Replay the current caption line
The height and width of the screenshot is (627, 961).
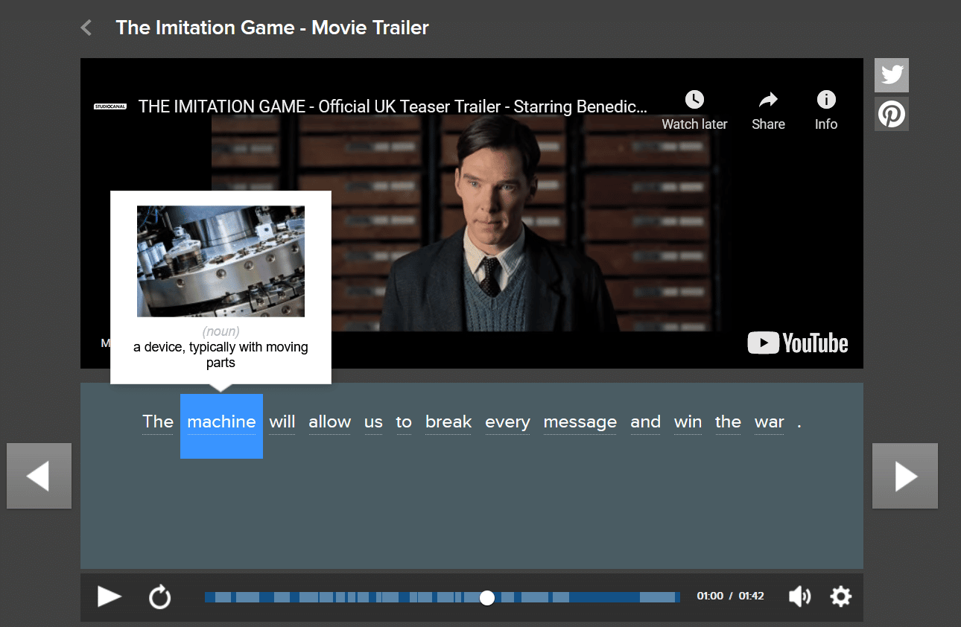pos(160,596)
